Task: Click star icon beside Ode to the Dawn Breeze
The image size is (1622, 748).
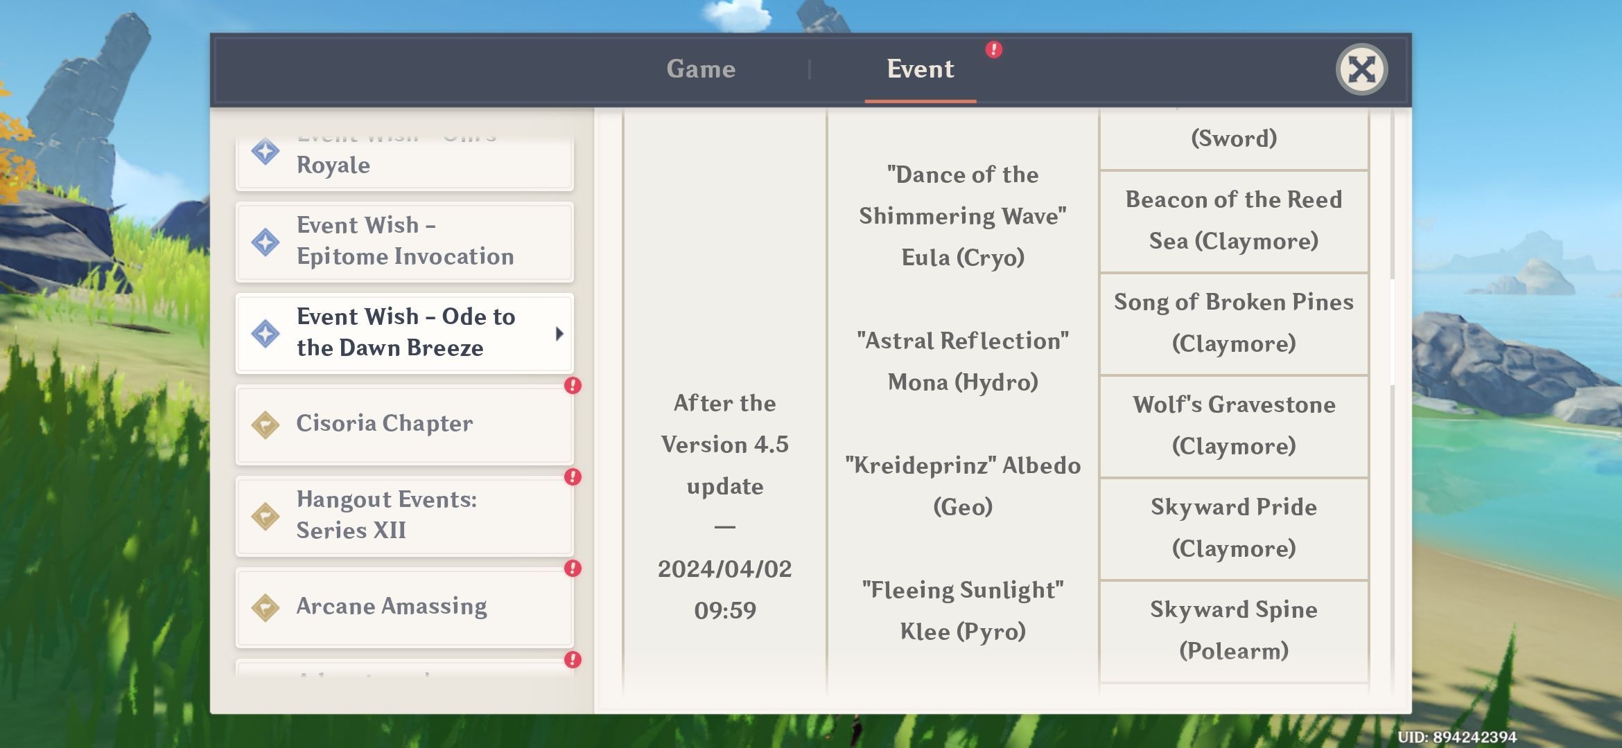Action: pyautogui.click(x=265, y=333)
